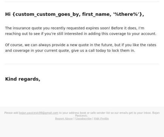Click the 'first_name' merge tag in greeting

click(96, 14)
